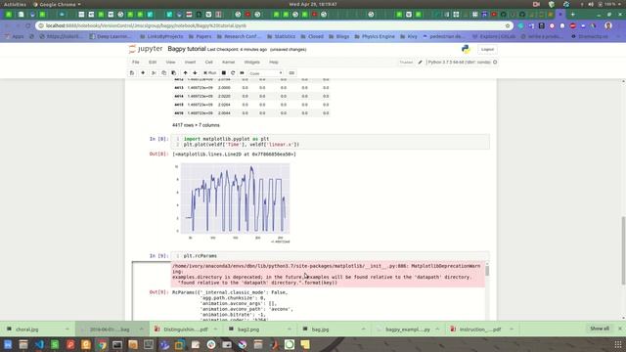The width and height of the screenshot is (626, 352).
Task: Restart kernel and run all cells icon
Action: coord(242,73)
